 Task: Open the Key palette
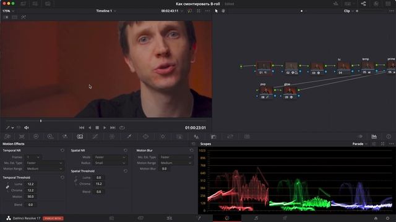point(213,136)
